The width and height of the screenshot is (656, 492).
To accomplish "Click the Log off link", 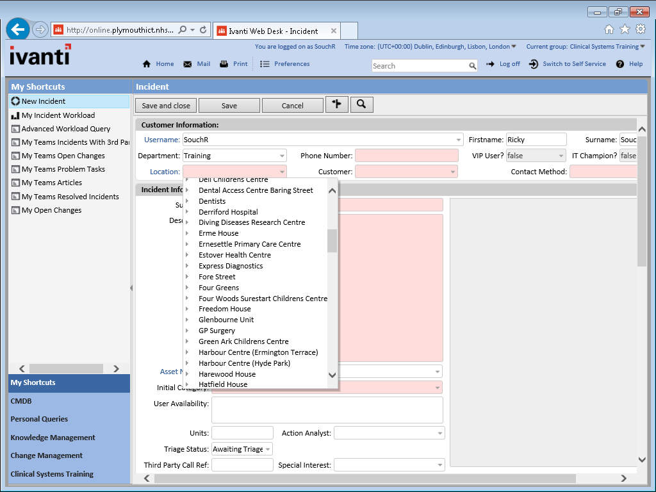I will coord(509,64).
